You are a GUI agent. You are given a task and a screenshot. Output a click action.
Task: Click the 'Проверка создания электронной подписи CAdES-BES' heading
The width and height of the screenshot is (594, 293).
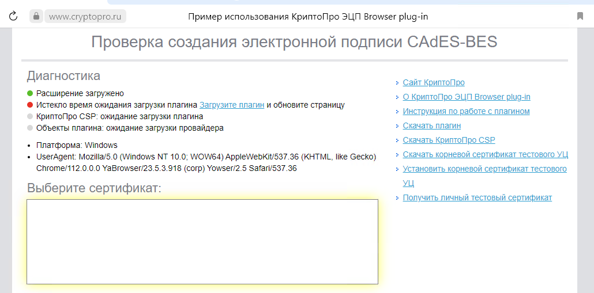294,41
